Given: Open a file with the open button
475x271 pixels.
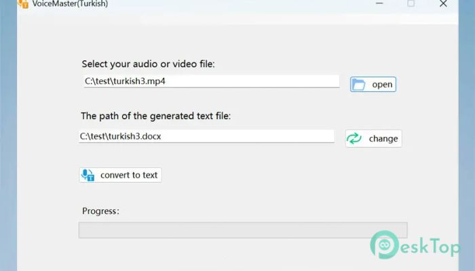Looking at the screenshot, I should point(373,85).
